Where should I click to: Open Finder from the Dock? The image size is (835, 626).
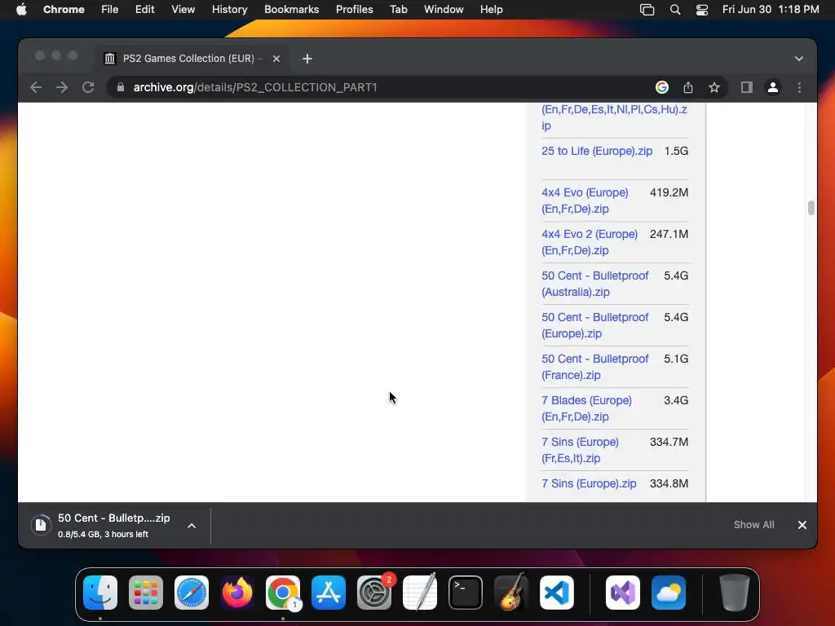pos(100,593)
